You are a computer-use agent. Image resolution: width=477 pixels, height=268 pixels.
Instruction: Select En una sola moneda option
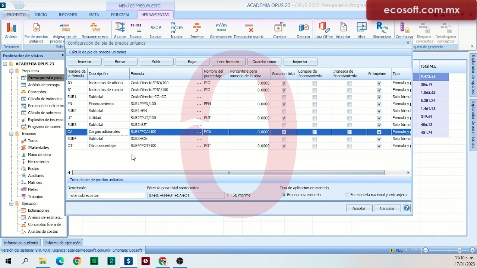284,195
